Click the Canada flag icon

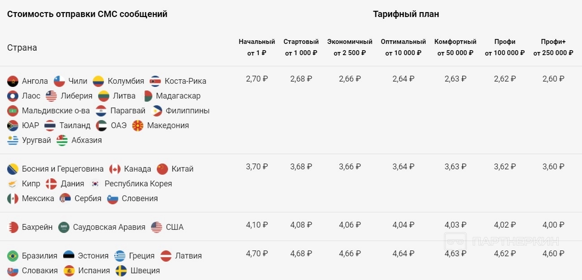coord(115,169)
